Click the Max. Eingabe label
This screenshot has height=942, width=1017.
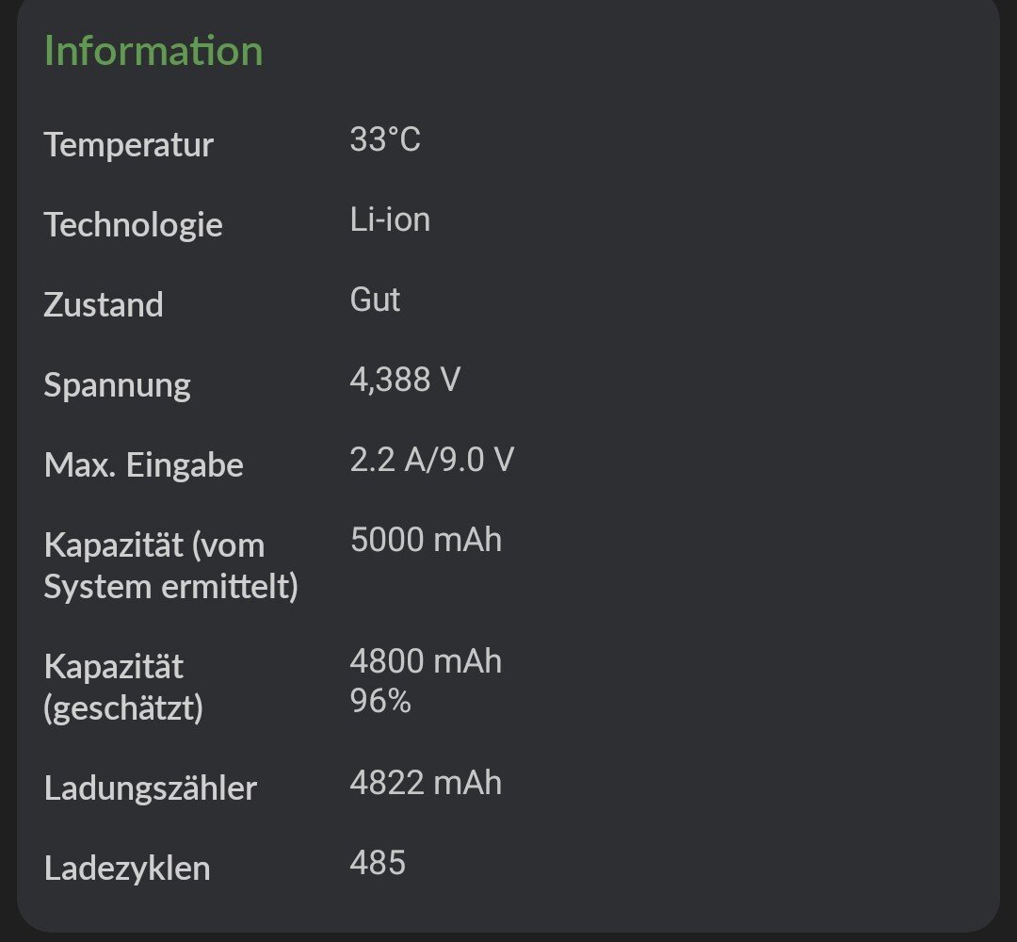tap(144, 465)
